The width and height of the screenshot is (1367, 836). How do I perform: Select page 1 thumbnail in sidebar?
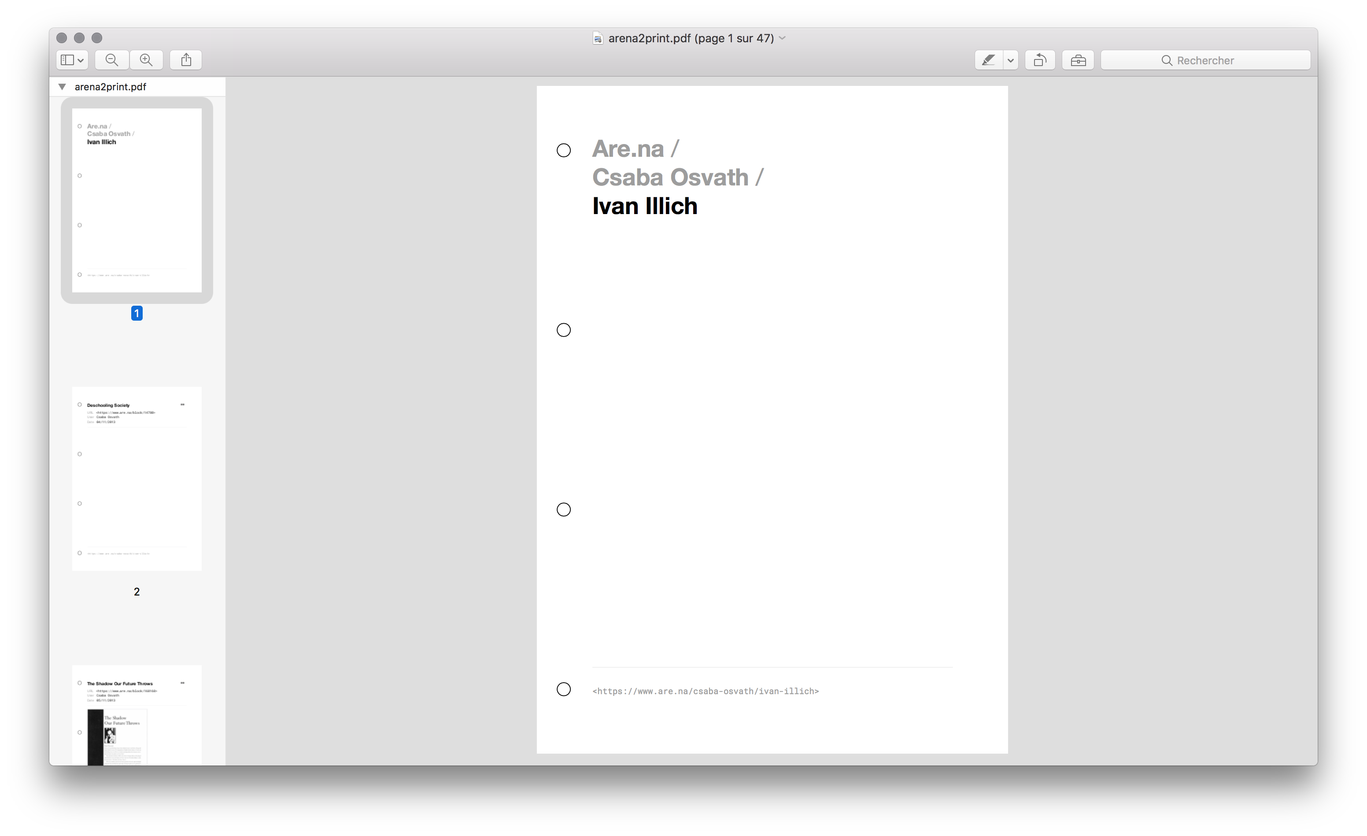pos(137,200)
